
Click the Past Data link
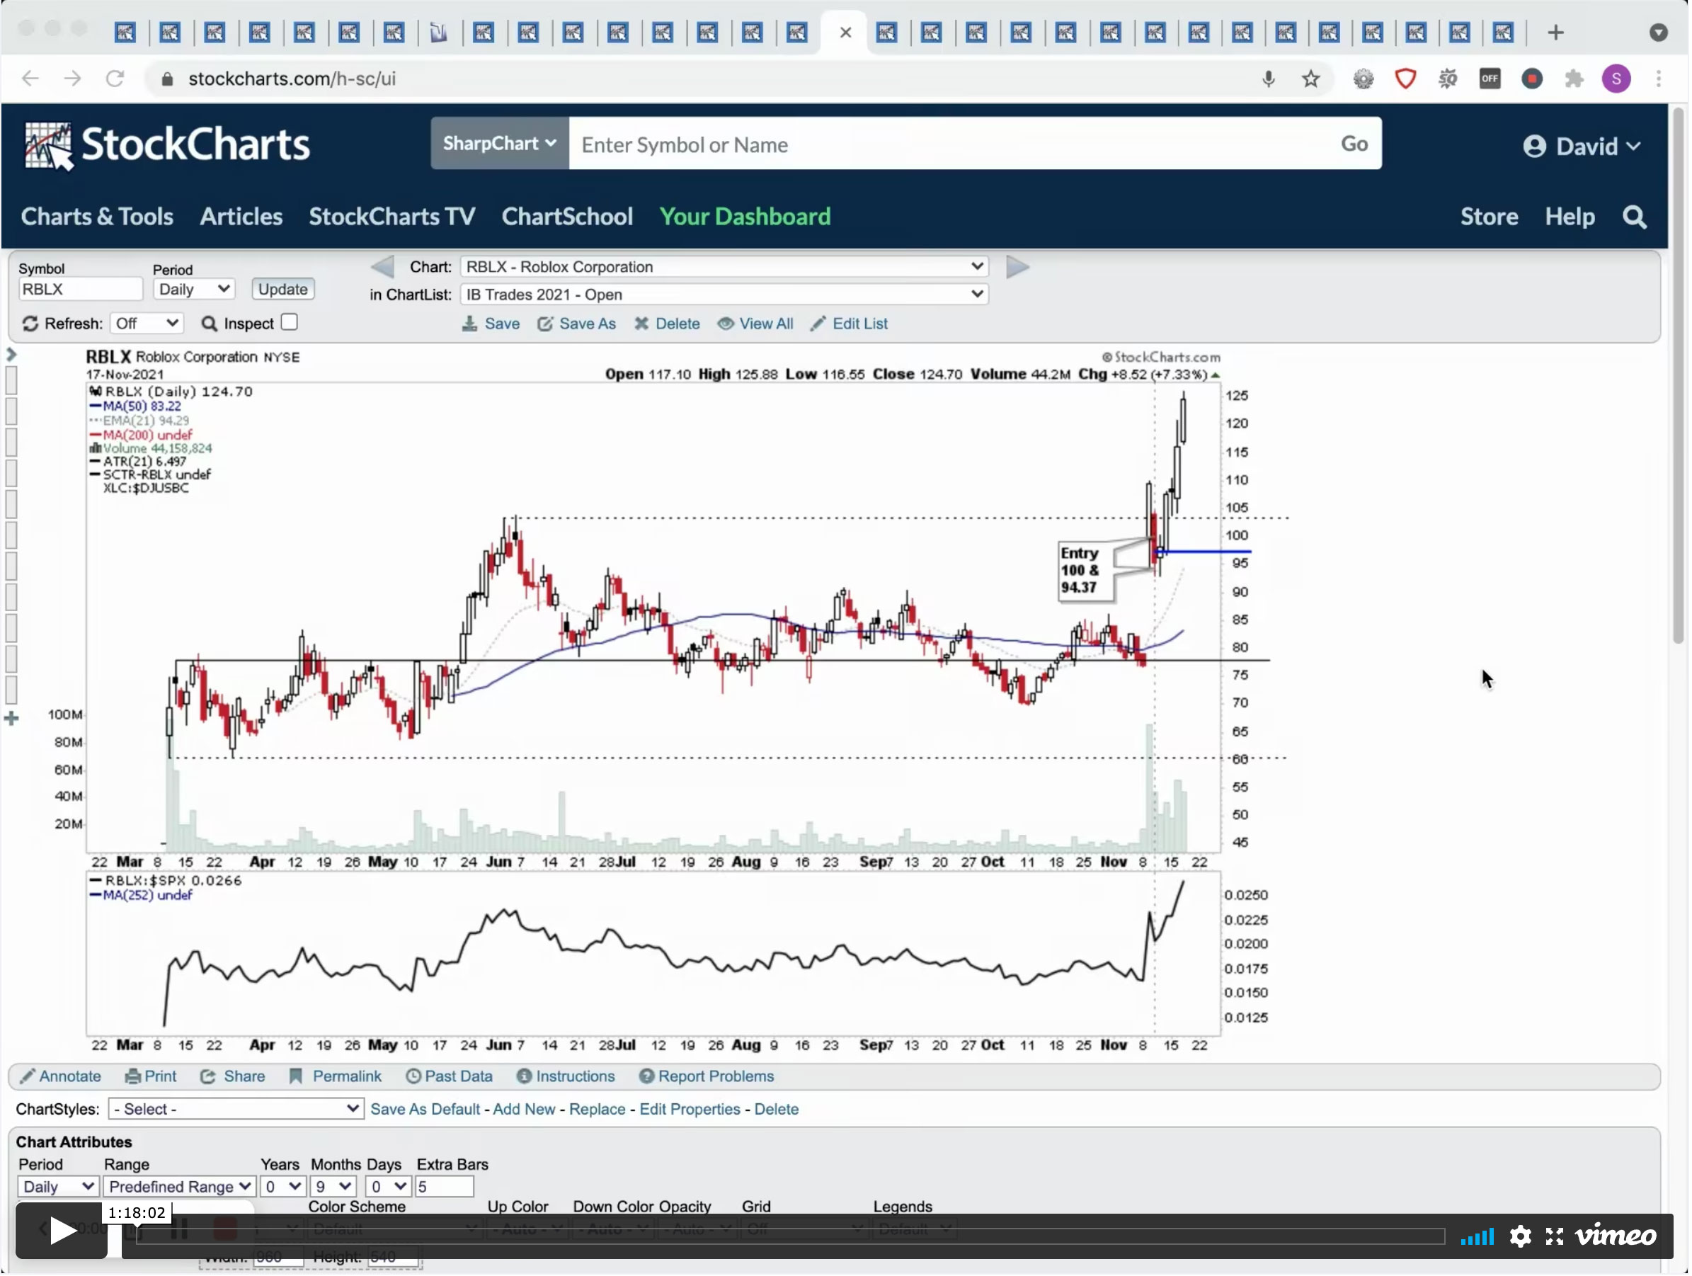coord(449,1077)
